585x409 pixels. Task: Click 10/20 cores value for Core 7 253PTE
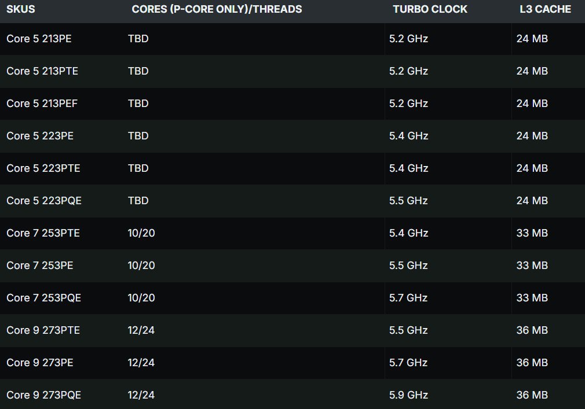tap(141, 233)
